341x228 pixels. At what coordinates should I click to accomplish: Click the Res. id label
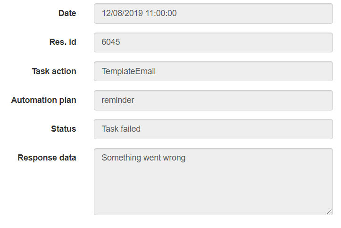pyautogui.click(x=63, y=42)
